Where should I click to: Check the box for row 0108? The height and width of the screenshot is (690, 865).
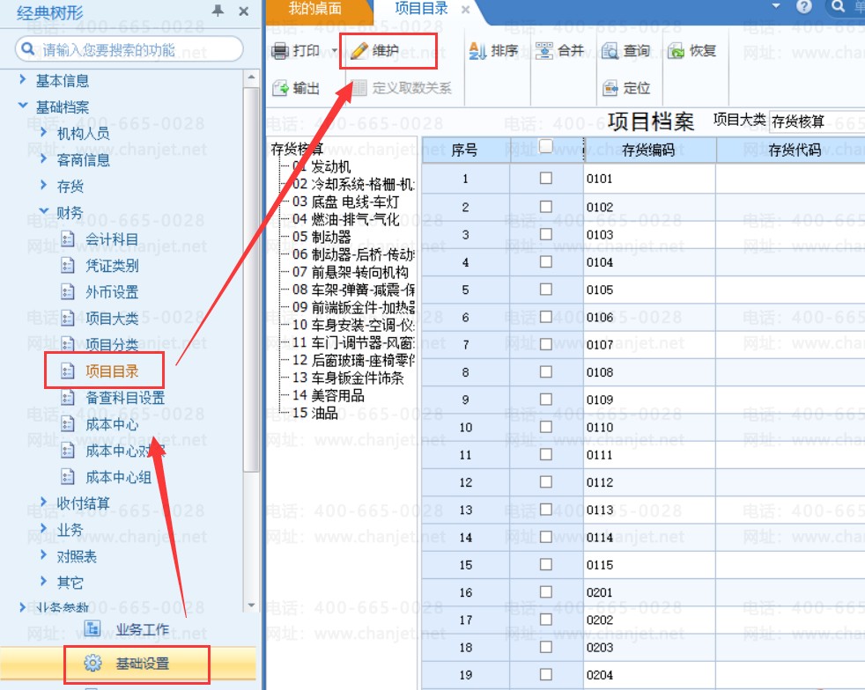545,372
